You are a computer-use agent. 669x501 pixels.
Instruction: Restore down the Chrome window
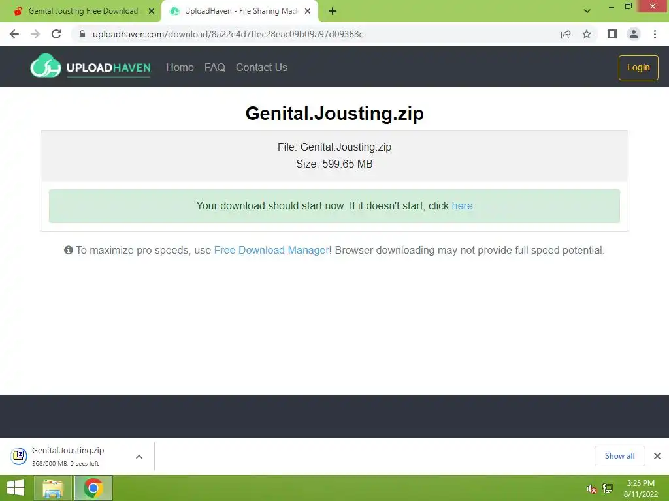pos(628,7)
